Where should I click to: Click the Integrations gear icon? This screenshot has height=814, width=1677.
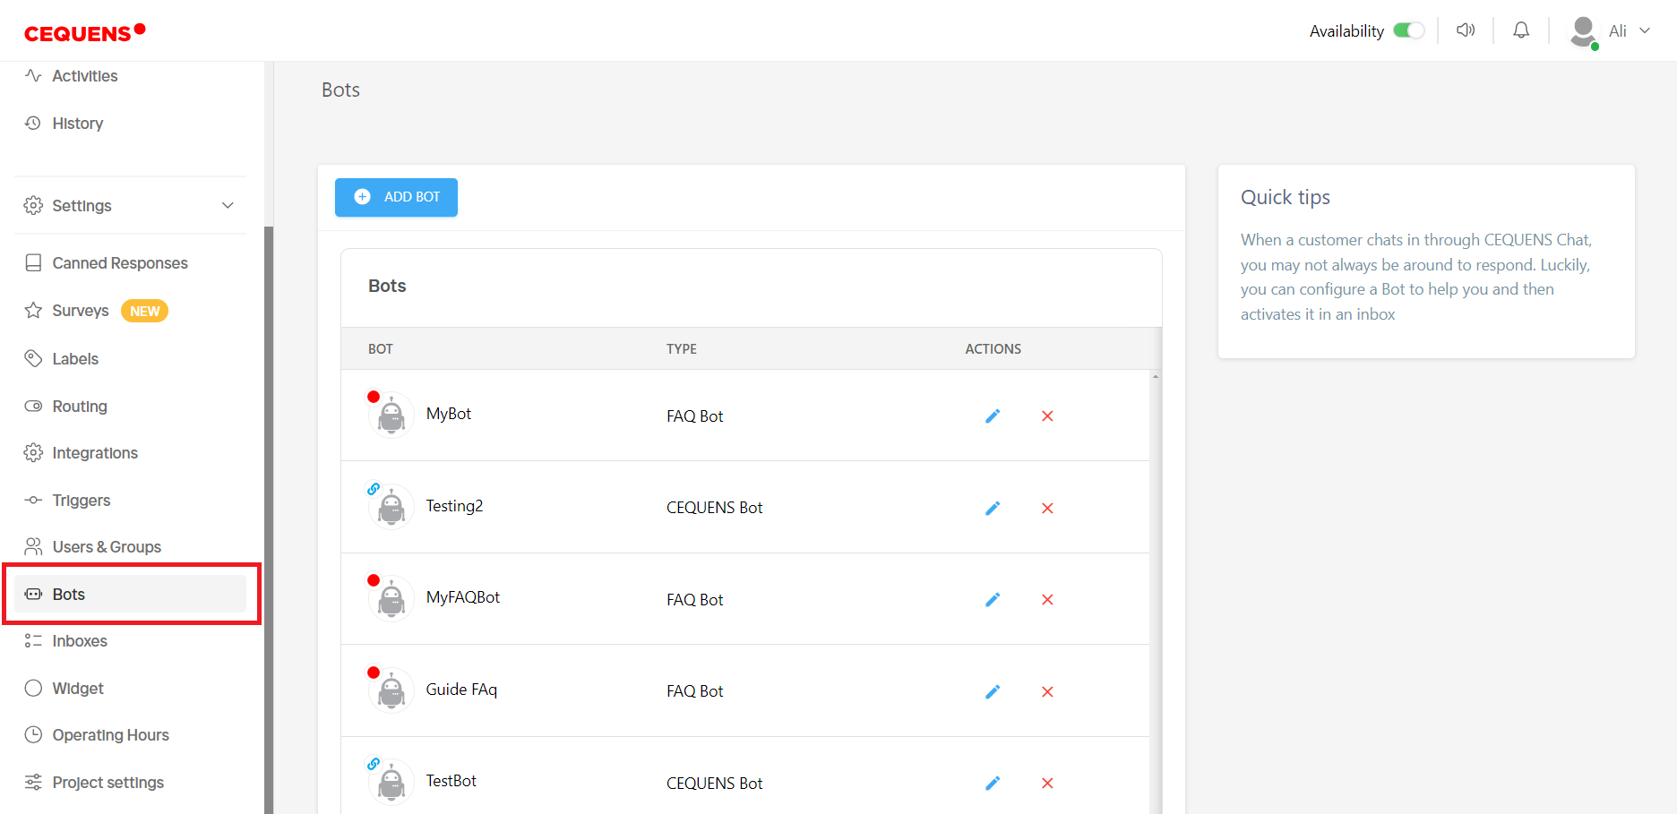(33, 452)
